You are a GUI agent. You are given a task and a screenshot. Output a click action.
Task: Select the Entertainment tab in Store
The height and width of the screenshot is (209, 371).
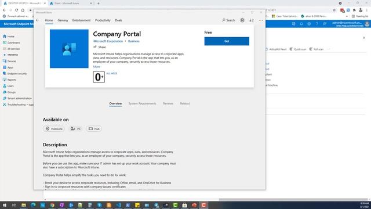point(81,20)
